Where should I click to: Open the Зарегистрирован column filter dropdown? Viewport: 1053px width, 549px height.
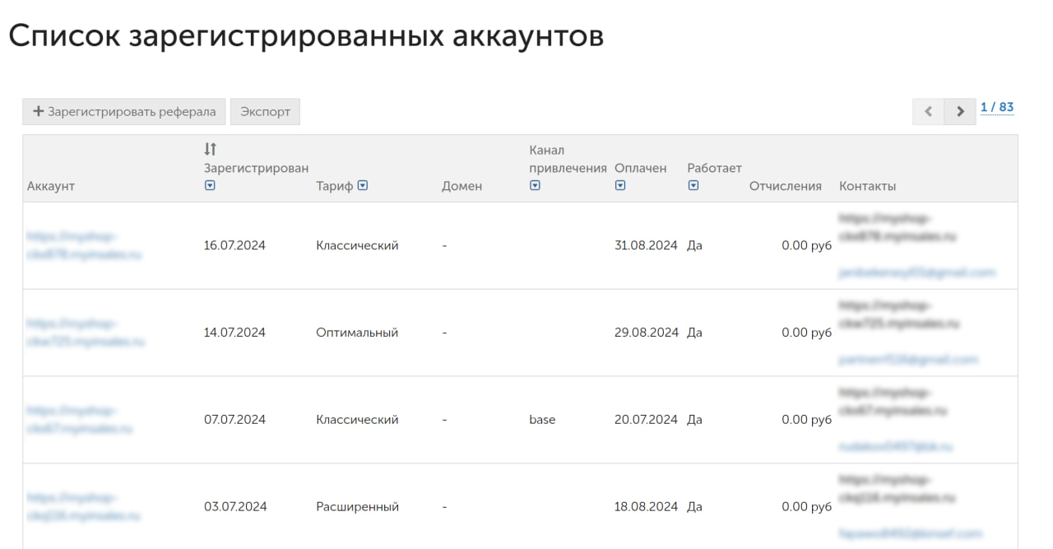pyautogui.click(x=210, y=186)
